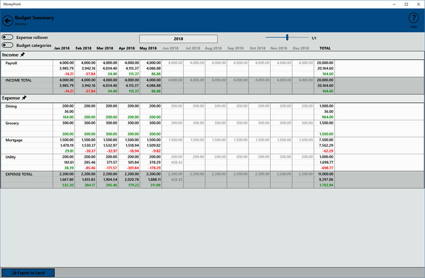
Task: Close the MoneyPoint window
Action: click(x=418, y=4)
